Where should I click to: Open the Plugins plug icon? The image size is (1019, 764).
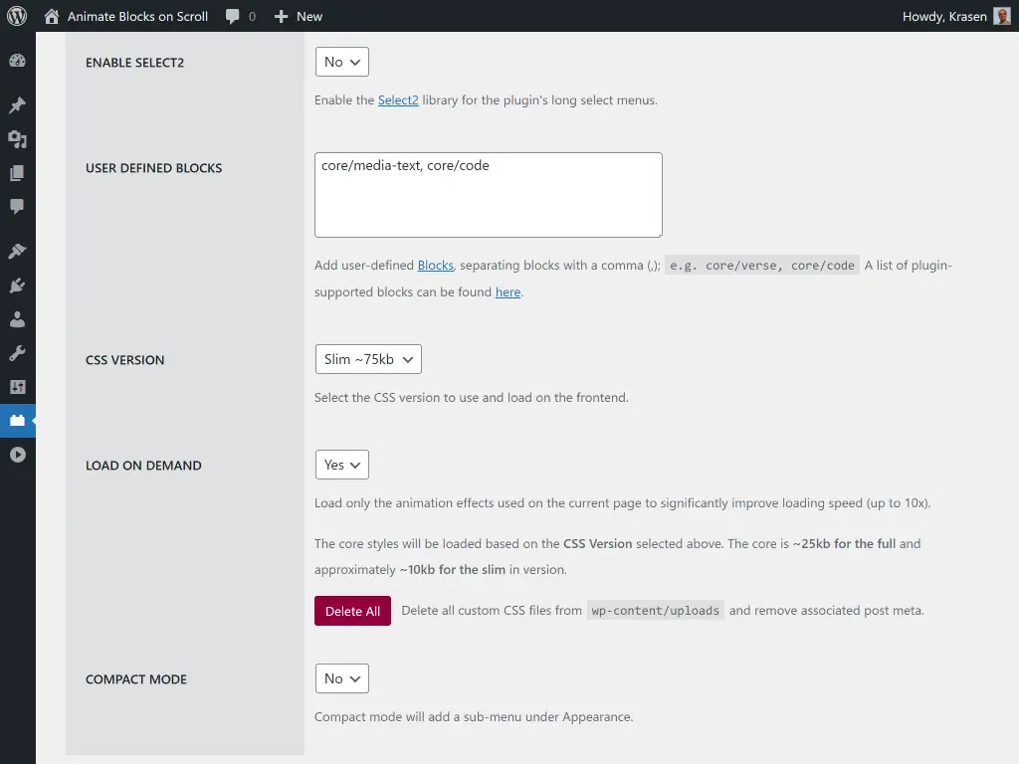pyautogui.click(x=18, y=286)
